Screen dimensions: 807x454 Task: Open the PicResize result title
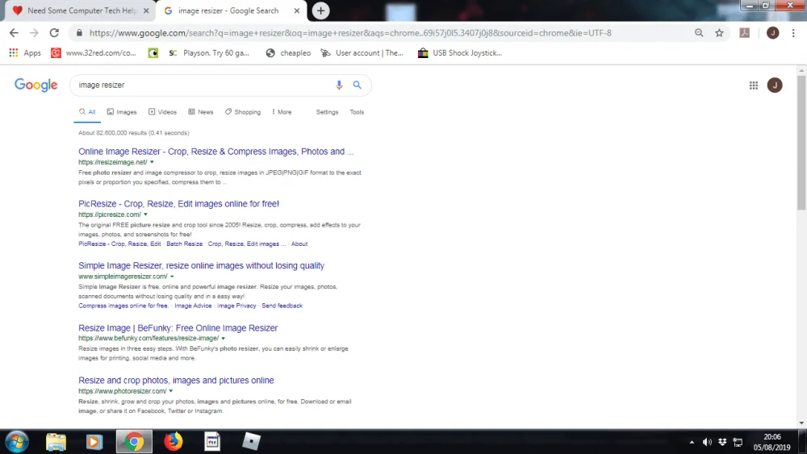(178, 204)
